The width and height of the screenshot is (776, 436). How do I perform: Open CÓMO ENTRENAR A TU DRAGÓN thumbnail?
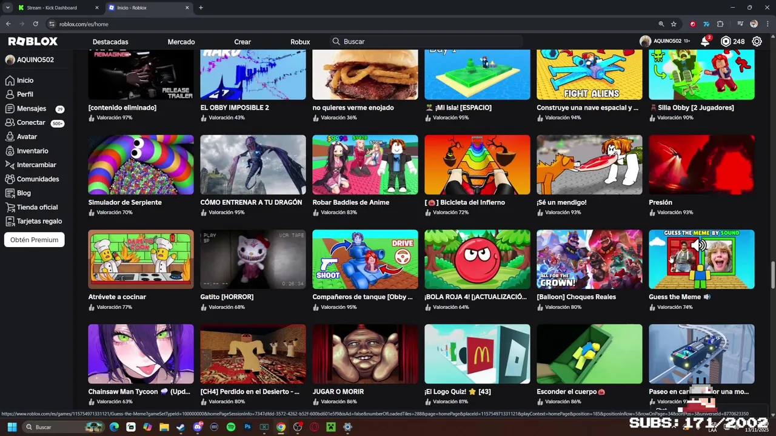coord(253,165)
